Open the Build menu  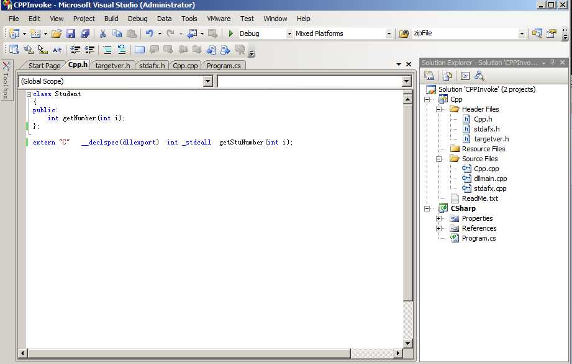point(111,19)
